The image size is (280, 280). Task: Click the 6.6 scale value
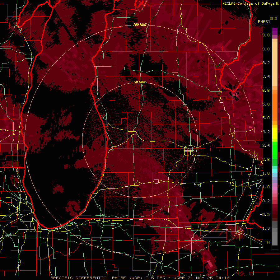tap(266, 90)
